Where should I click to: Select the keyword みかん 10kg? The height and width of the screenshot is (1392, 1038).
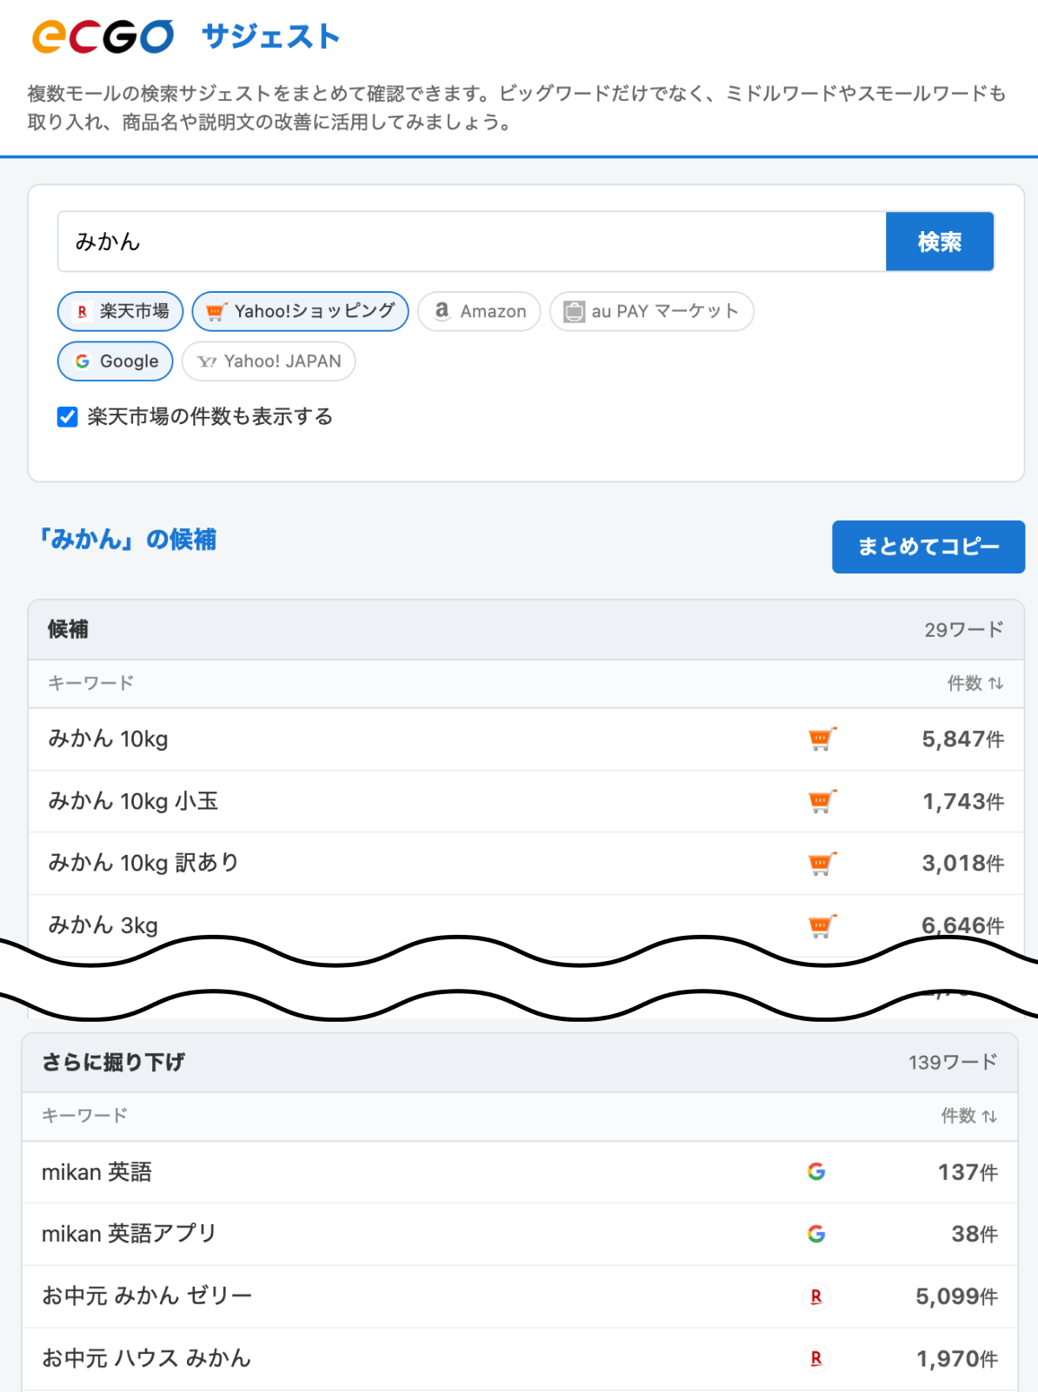(109, 739)
